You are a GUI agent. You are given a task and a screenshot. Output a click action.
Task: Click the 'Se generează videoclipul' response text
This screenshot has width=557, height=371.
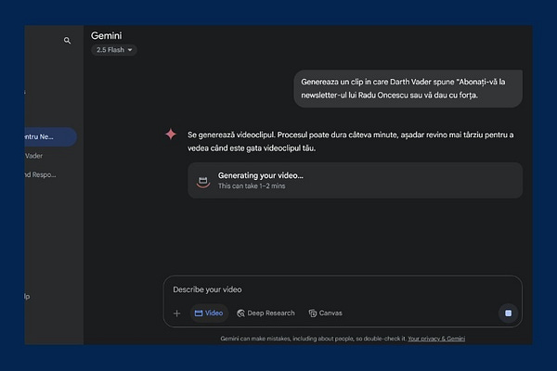click(x=350, y=141)
